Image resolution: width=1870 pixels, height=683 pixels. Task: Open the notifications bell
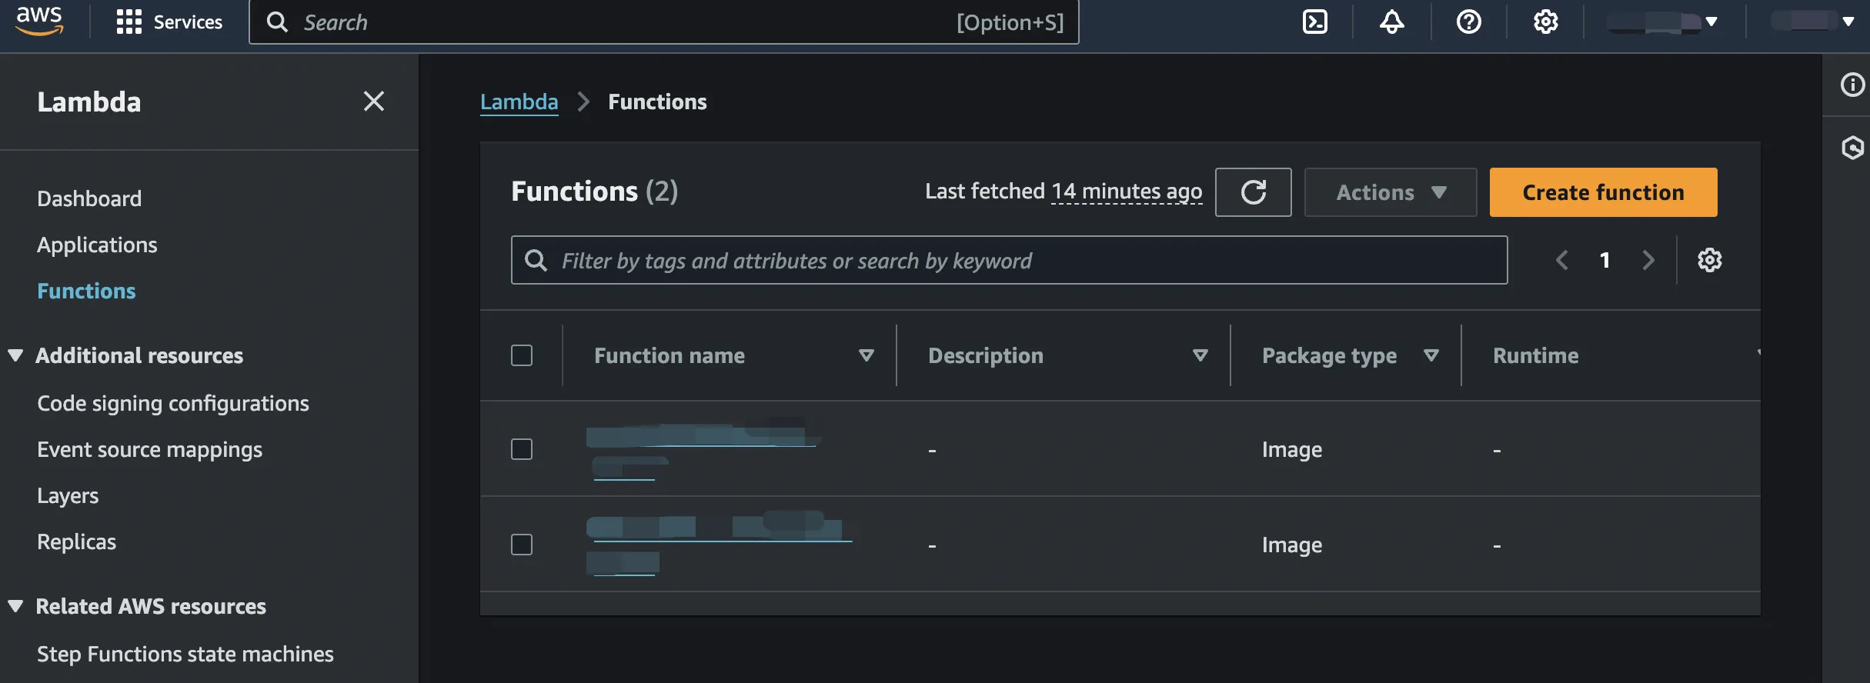1391,22
